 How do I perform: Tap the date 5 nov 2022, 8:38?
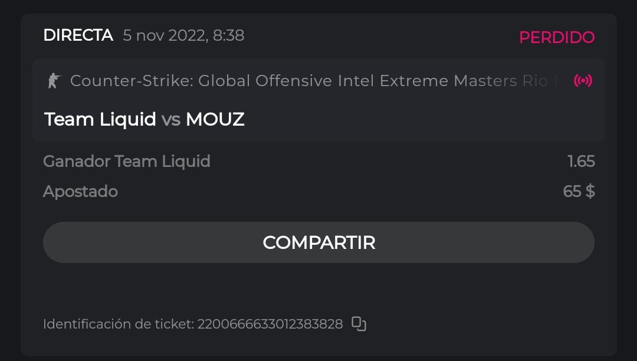[183, 35]
